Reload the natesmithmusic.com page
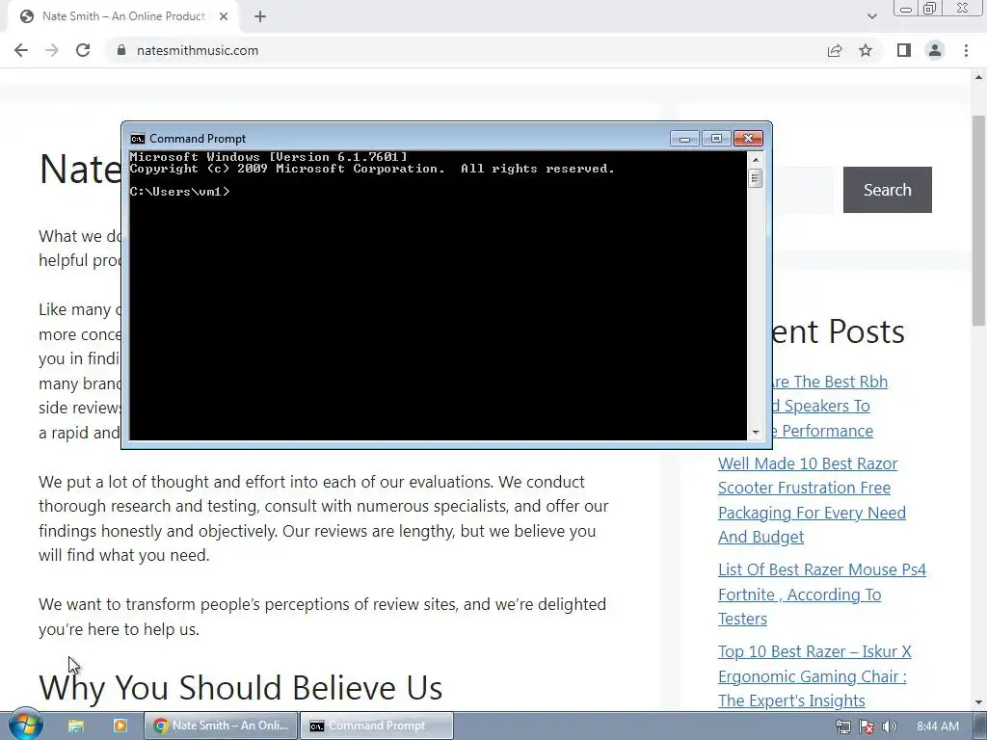This screenshot has width=987, height=740. pyautogui.click(x=83, y=50)
